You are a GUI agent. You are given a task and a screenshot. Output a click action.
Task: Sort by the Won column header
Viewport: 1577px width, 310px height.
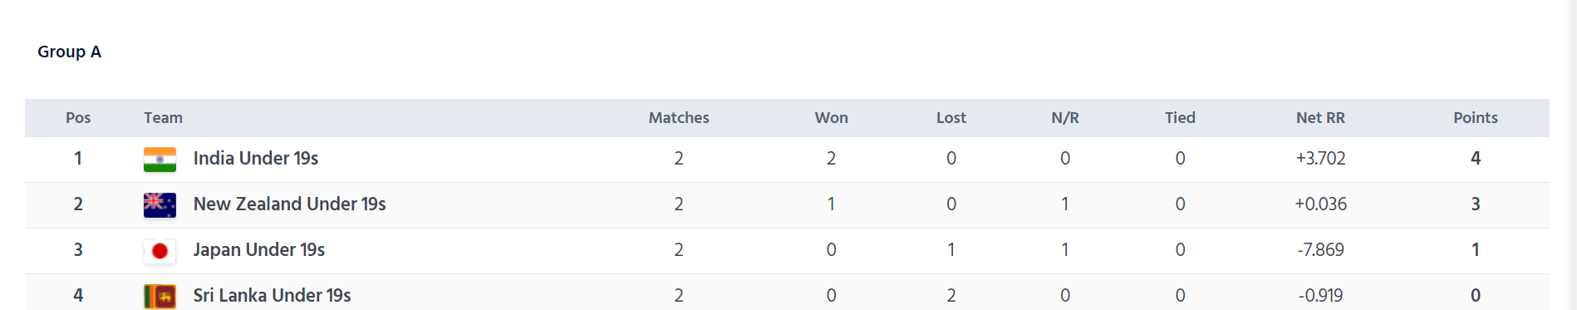pos(831,118)
